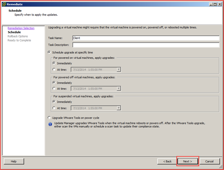224x170 pixels.
Task: Click 'For suspended virtual machines' group label
Action: click(x=83, y=96)
